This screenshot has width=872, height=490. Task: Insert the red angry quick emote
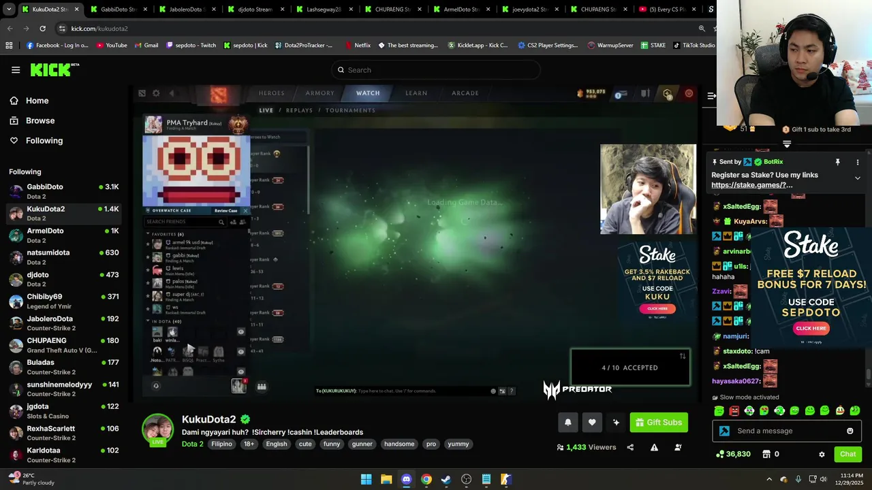pos(734,411)
